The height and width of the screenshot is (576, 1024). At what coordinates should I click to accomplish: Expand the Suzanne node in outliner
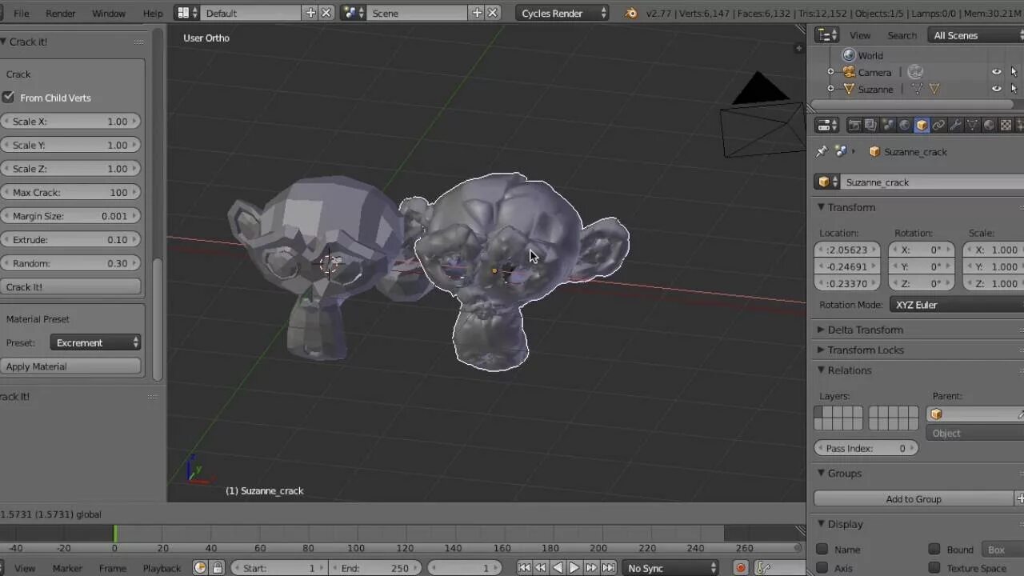[830, 89]
